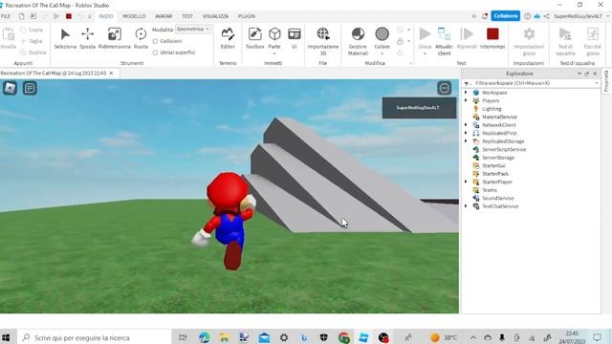Image resolution: width=612 pixels, height=344 pixels.
Task: Close the Esploratore panel
Action: 595,74
